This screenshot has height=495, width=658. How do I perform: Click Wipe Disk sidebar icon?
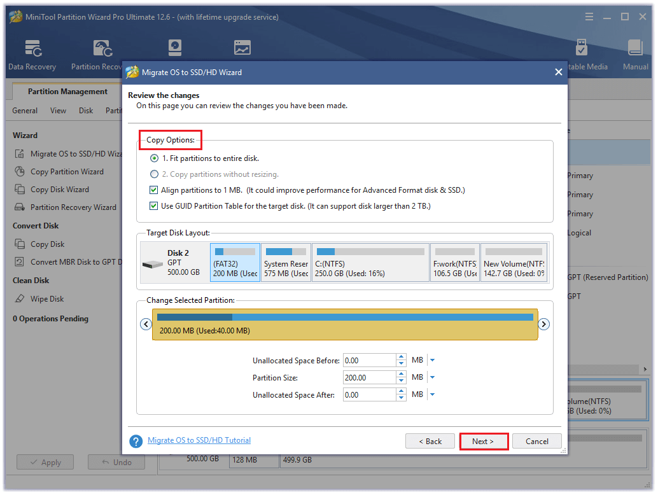(x=19, y=298)
